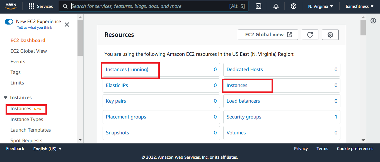
Task: Open the Security groups resource link
Action: (244, 117)
